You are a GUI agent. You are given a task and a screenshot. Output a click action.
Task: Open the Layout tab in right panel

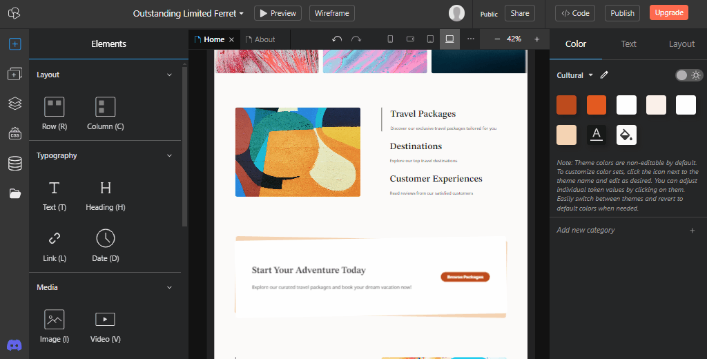[681, 43]
